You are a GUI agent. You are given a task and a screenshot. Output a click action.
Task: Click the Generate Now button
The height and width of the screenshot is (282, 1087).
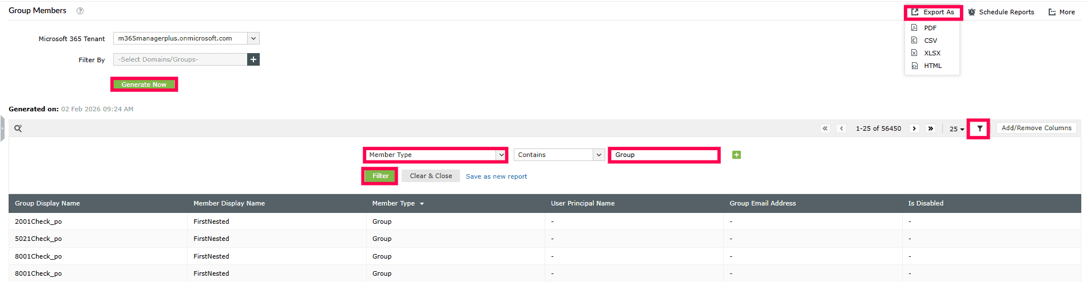pos(144,84)
